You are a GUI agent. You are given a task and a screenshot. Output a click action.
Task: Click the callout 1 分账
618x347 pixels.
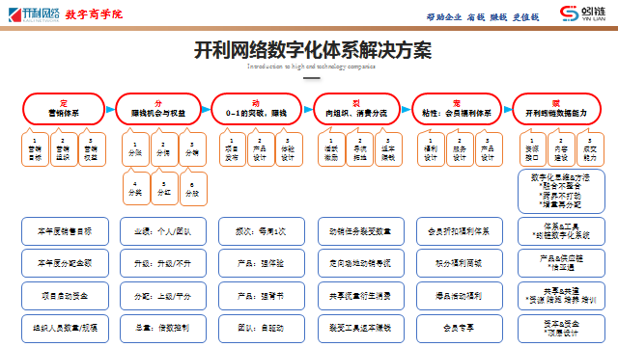point(135,148)
